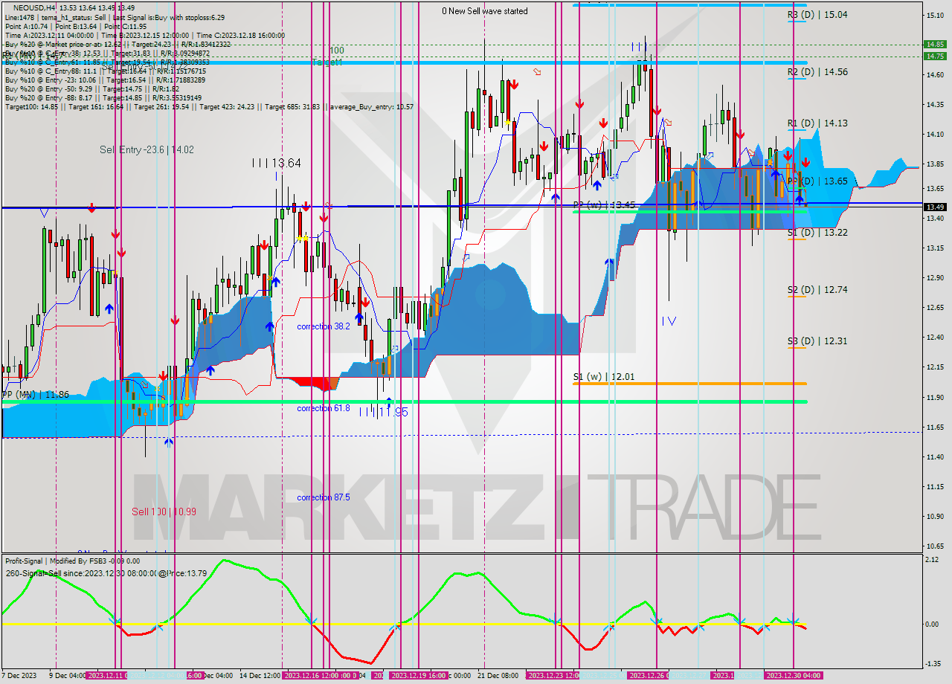This screenshot has width=952, height=684.
Task: Click the 10.65 price scale value
Action: click(x=934, y=546)
